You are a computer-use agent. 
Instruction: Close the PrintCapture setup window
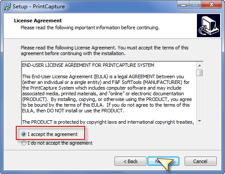[211, 5]
